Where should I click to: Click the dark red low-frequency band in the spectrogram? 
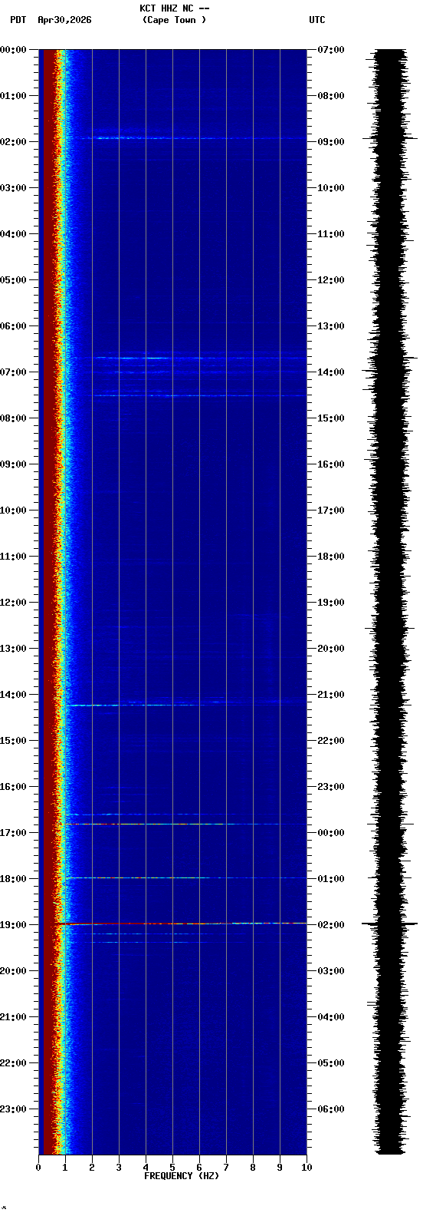(48, 602)
